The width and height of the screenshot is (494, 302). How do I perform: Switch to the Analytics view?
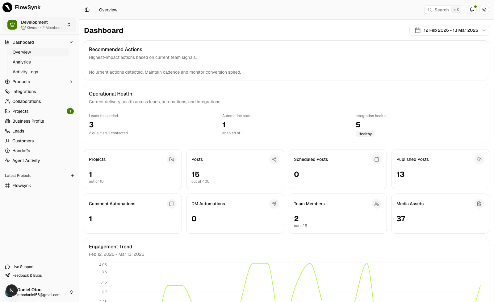pos(22,62)
